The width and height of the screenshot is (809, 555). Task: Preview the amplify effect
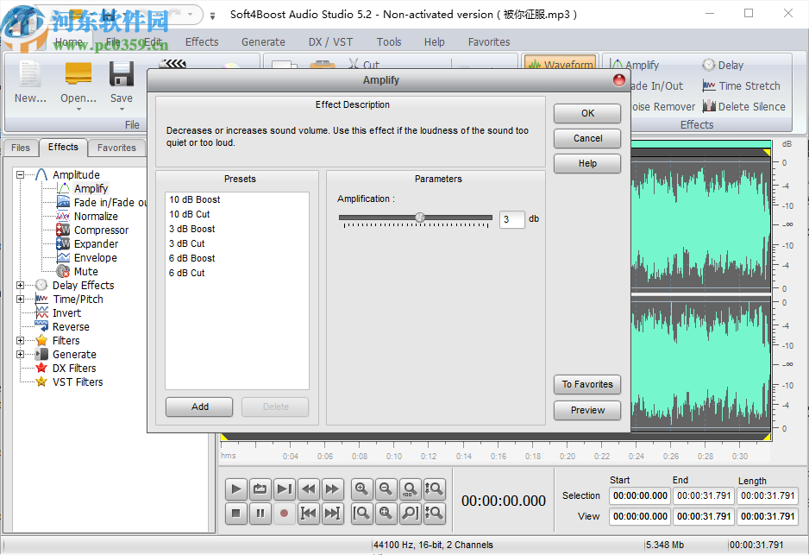586,410
